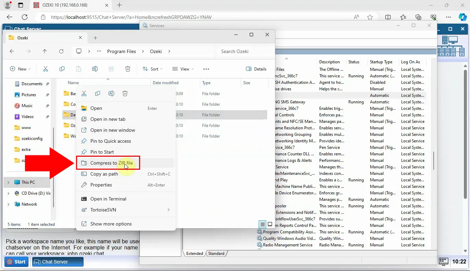This screenshot has width=470, height=271.
Task: Open Copilot icon in browser toolbar
Action: point(462,17)
